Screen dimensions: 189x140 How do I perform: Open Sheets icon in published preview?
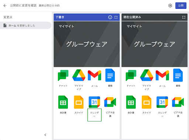pos(131,102)
